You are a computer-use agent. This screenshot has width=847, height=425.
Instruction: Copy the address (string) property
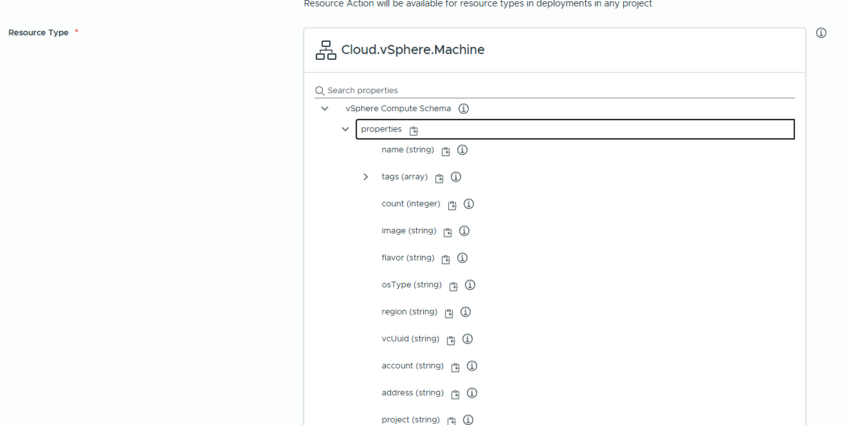coord(455,394)
